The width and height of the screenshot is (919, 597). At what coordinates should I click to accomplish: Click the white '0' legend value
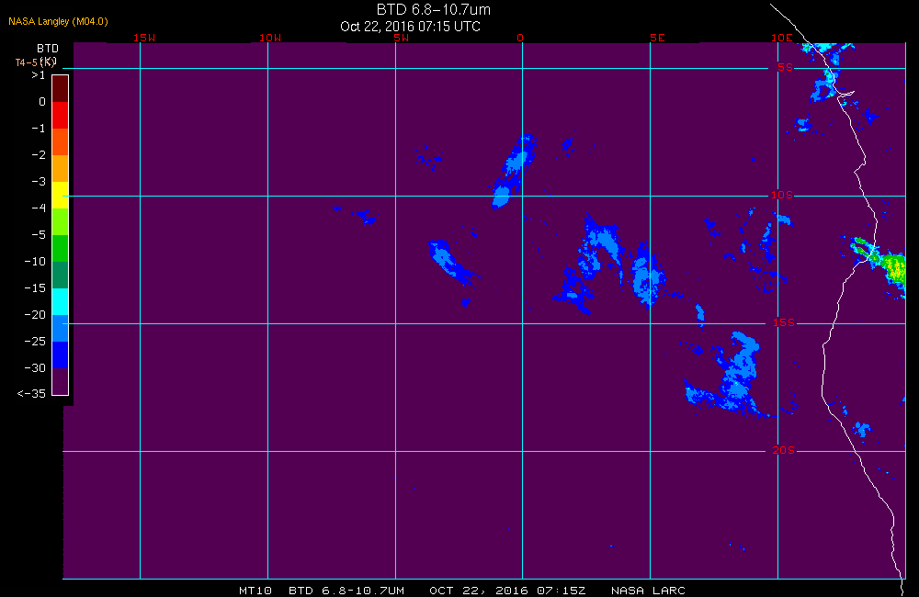(42, 102)
